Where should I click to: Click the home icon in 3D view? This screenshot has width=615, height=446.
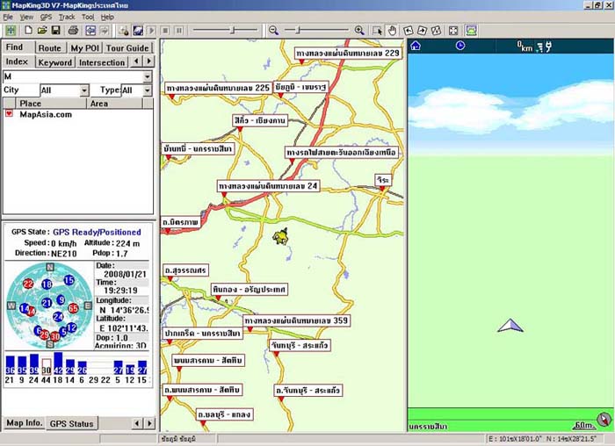pyautogui.click(x=416, y=46)
